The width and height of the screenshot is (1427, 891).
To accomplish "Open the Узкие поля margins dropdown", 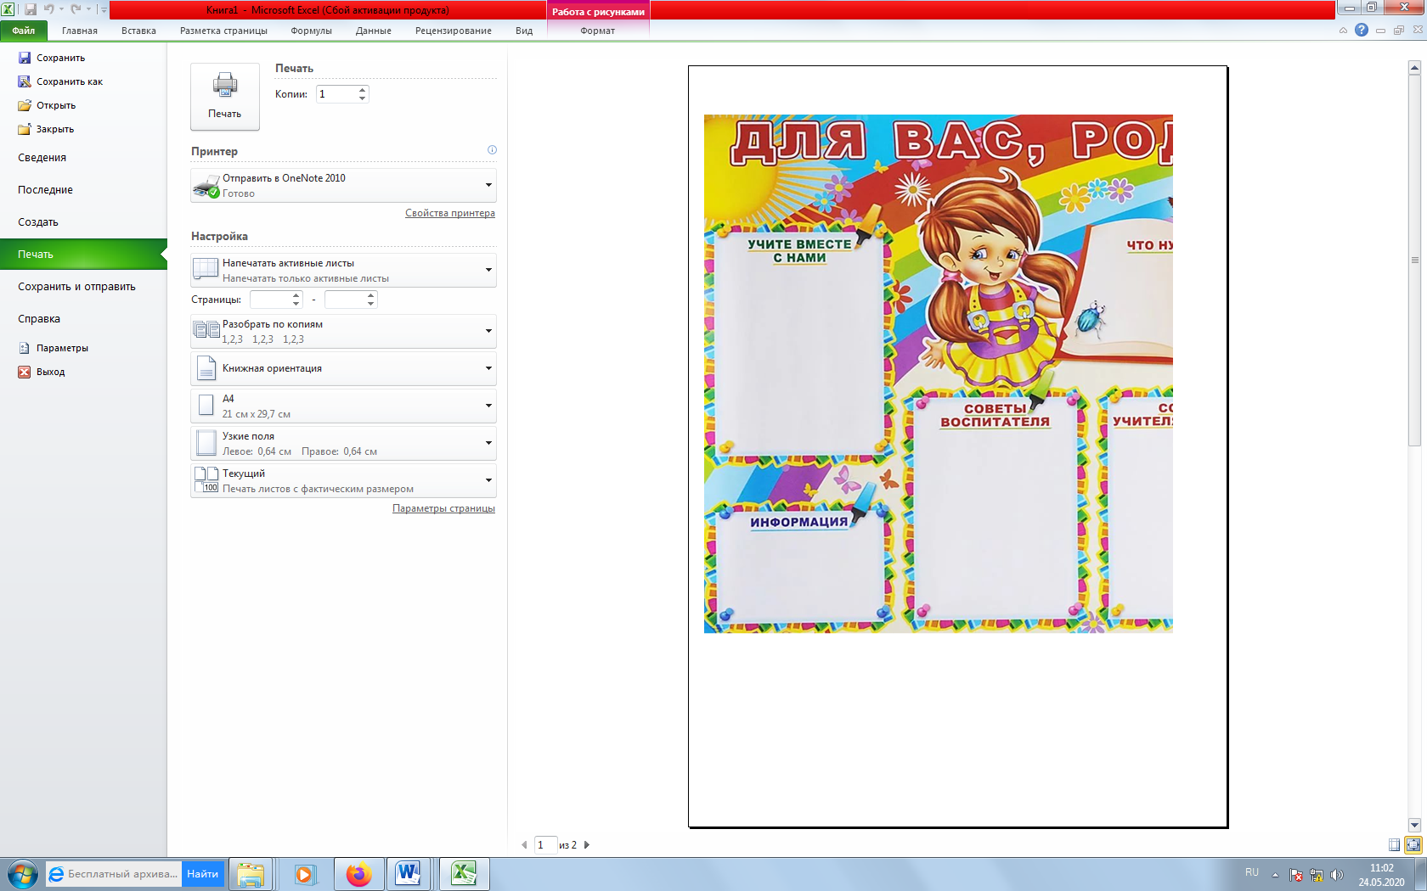I will (343, 443).
